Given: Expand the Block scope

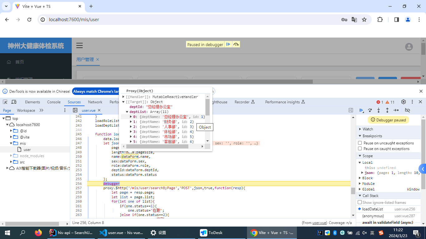Looking at the screenshot, I should [360, 178].
